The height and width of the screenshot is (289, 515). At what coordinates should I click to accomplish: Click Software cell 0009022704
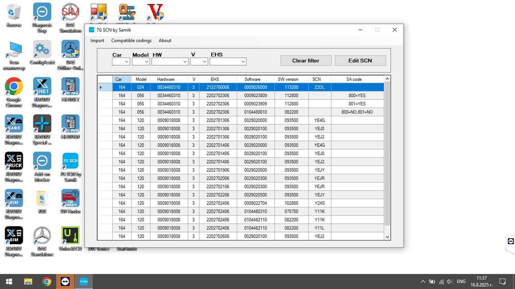255,203
